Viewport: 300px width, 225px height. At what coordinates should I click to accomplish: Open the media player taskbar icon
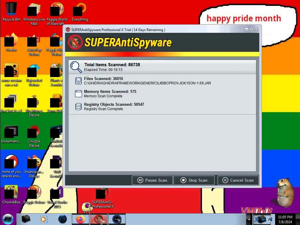pos(43,219)
